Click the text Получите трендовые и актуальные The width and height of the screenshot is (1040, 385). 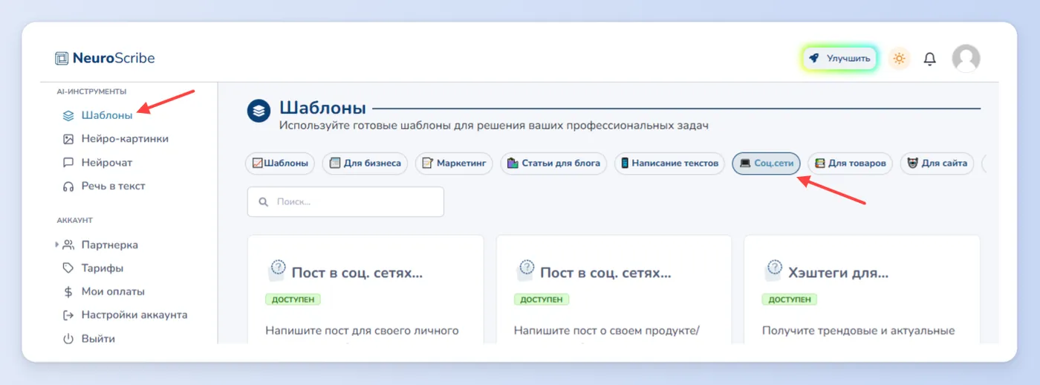tap(858, 331)
